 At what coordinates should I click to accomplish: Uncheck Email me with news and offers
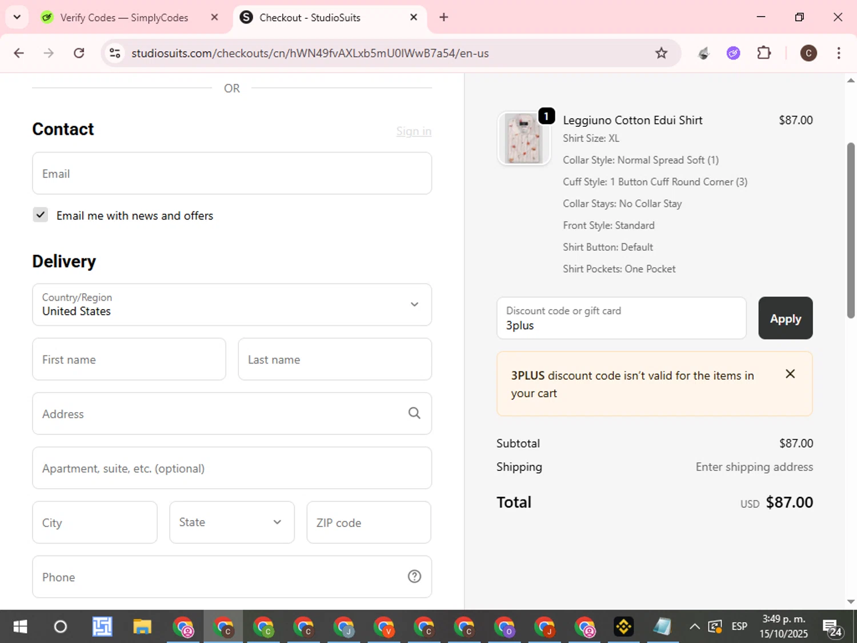coord(40,215)
